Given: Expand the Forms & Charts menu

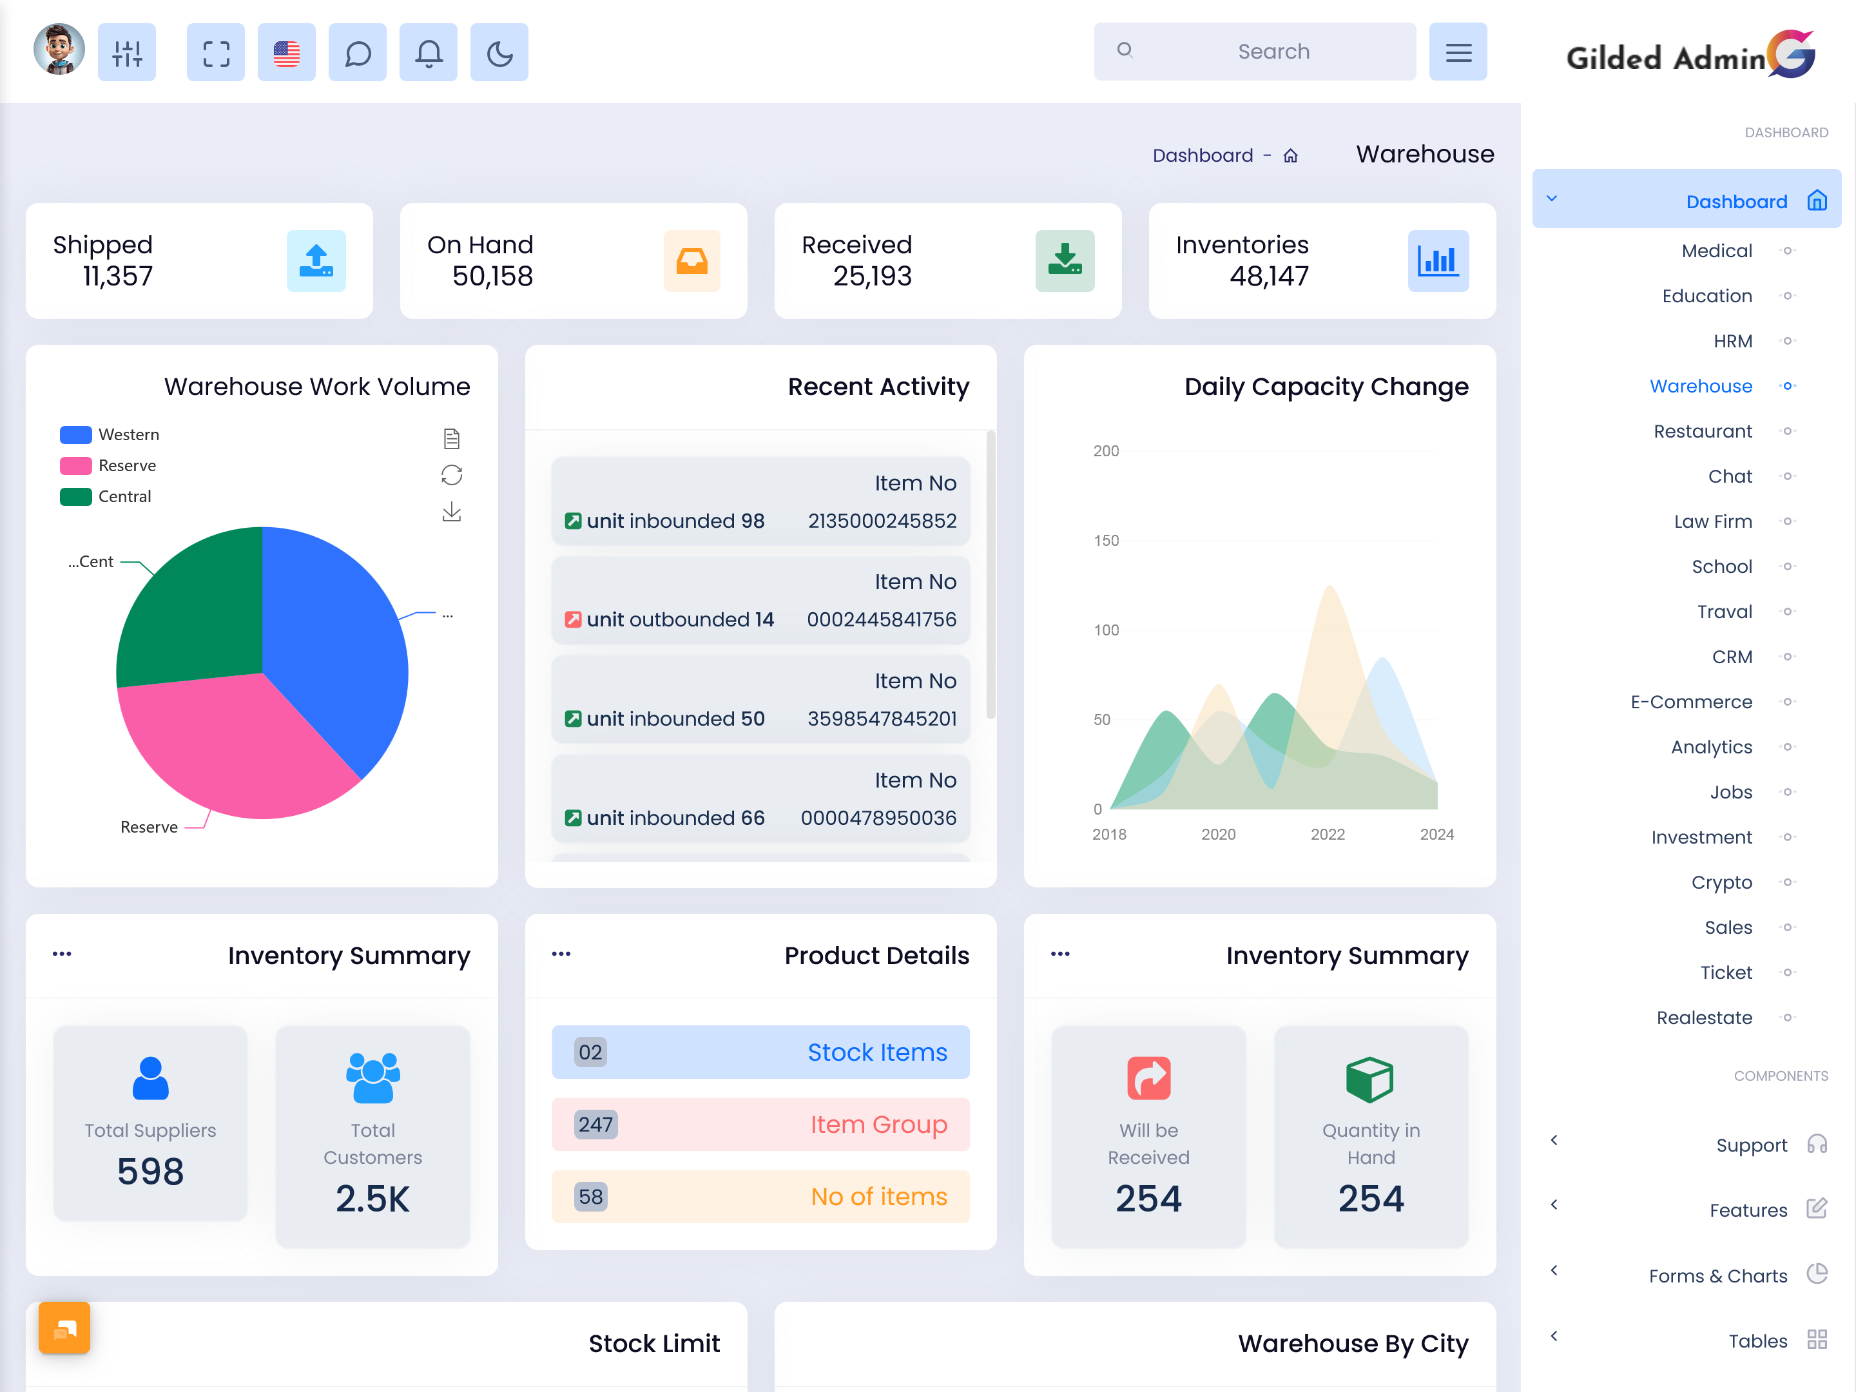Looking at the screenshot, I should (1687, 1275).
